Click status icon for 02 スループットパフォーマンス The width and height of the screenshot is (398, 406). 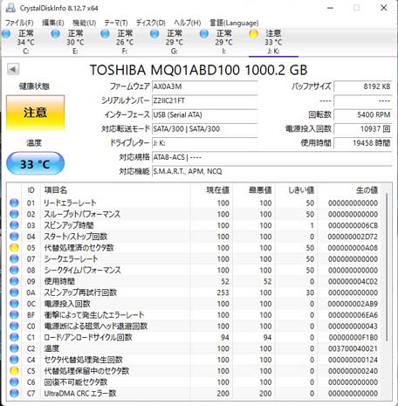point(14,214)
